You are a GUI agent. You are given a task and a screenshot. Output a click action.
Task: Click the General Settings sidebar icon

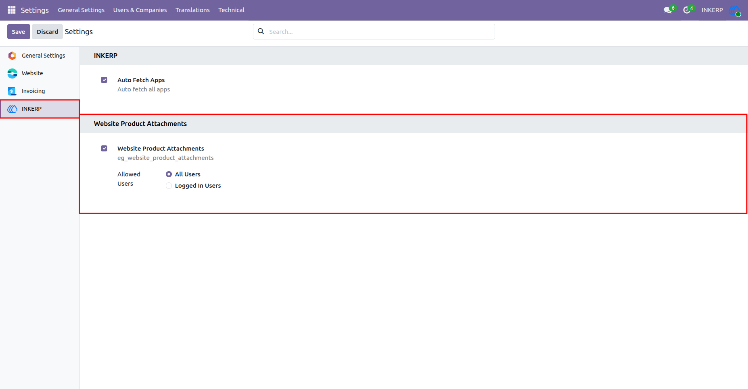tap(13, 56)
